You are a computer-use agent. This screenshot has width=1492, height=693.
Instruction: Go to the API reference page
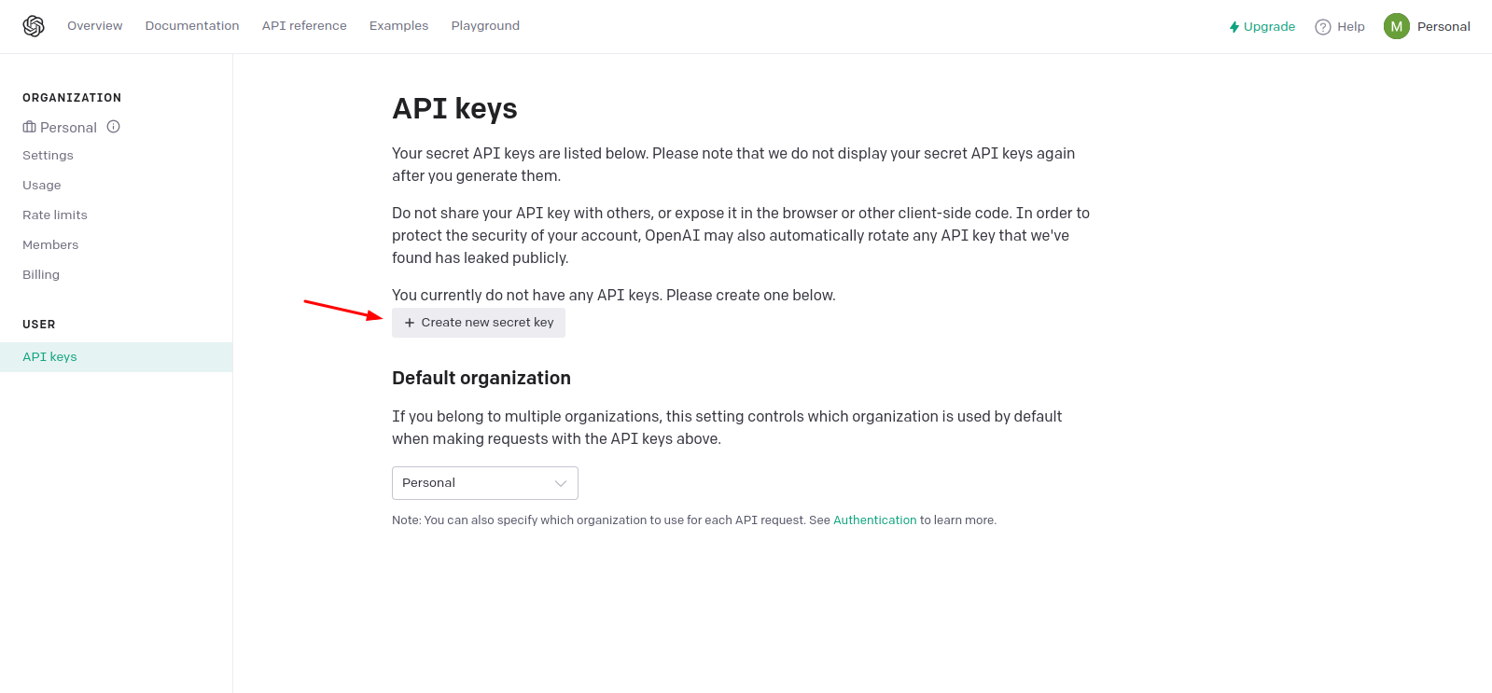tap(304, 26)
